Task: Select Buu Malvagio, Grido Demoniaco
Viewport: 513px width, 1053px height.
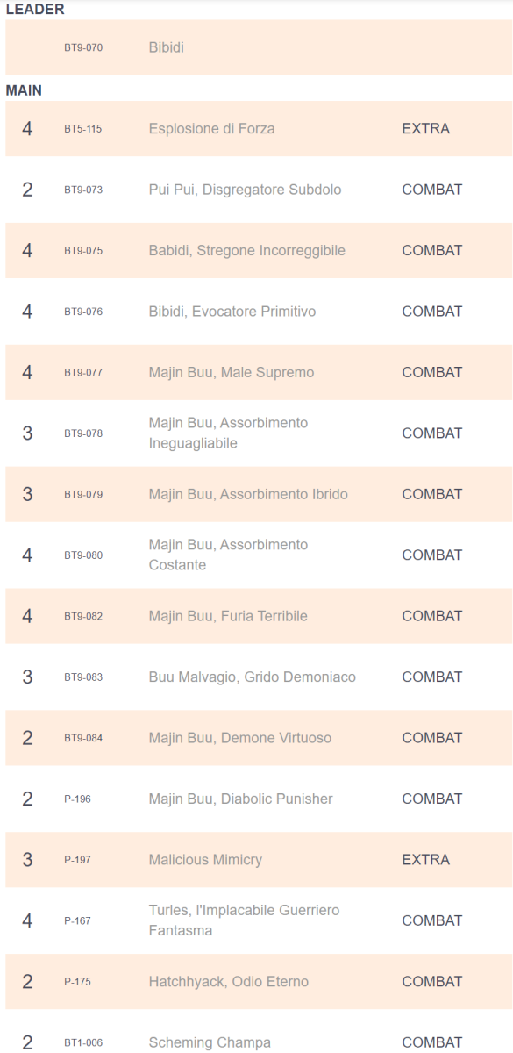Action: pos(252,677)
